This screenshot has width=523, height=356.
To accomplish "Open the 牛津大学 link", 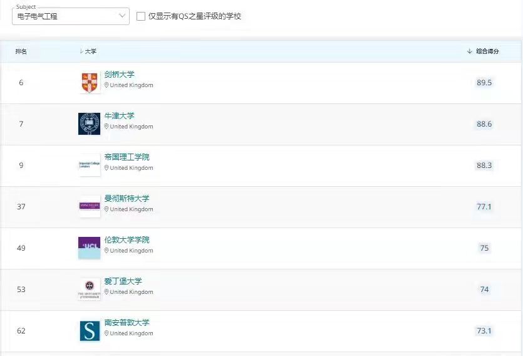I will coord(119,116).
